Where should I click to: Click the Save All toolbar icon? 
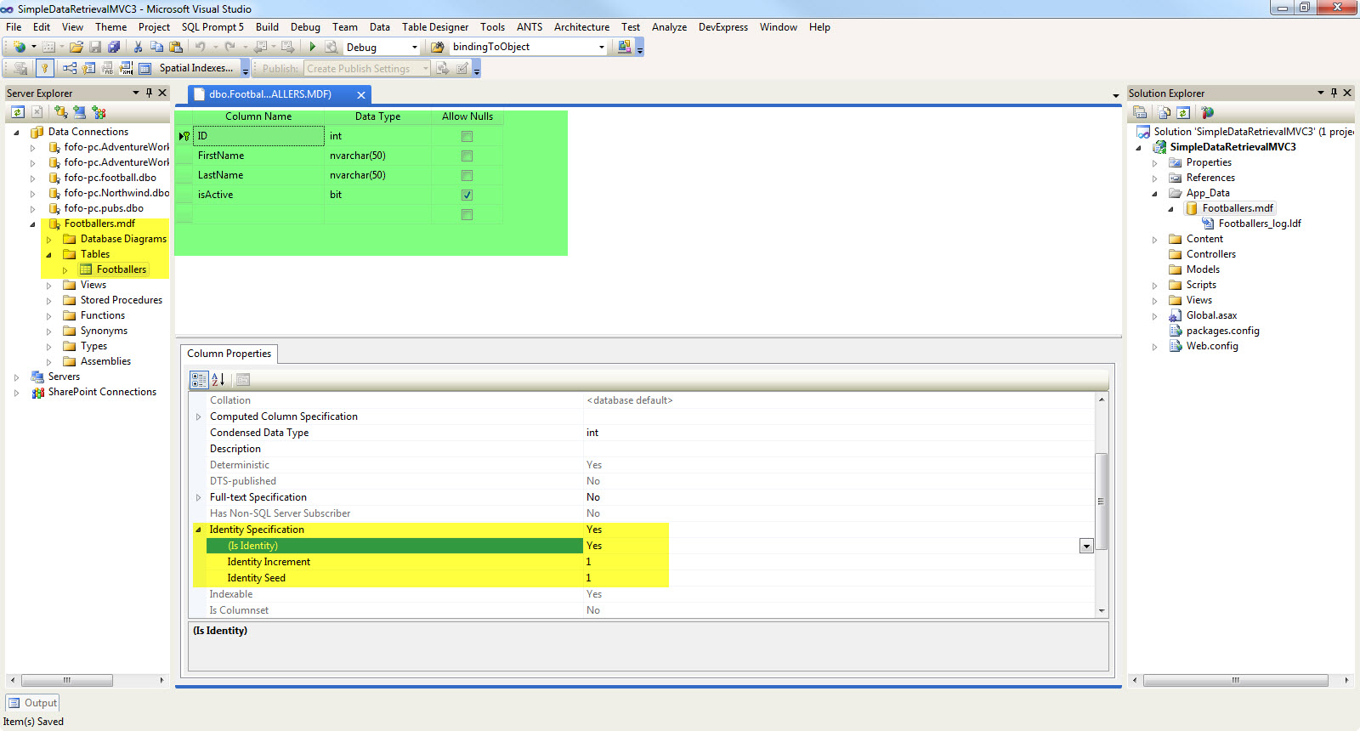(x=114, y=47)
